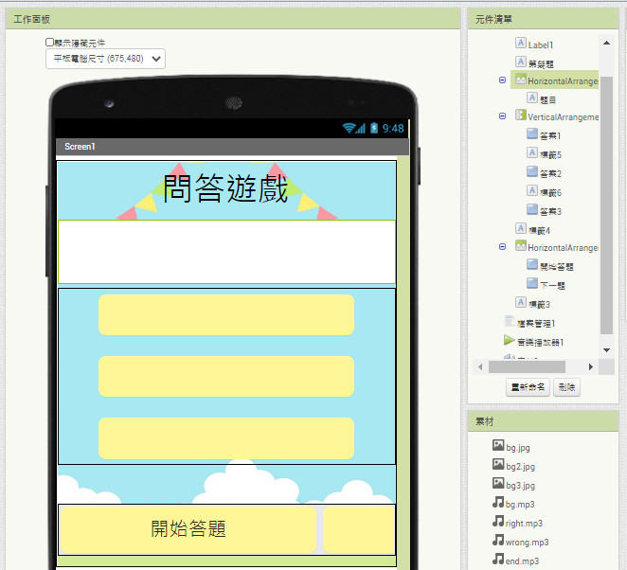Select the VerticalArrangement component icon
Screen dimensions: 627x570
coord(520,115)
